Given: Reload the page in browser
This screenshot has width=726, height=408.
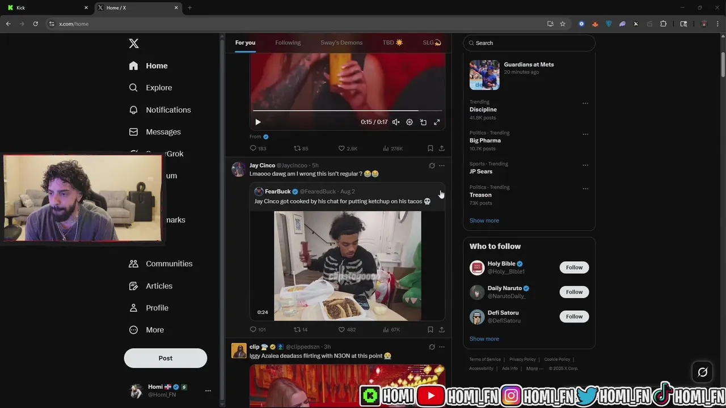Looking at the screenshot, I should tap(35, 24).
